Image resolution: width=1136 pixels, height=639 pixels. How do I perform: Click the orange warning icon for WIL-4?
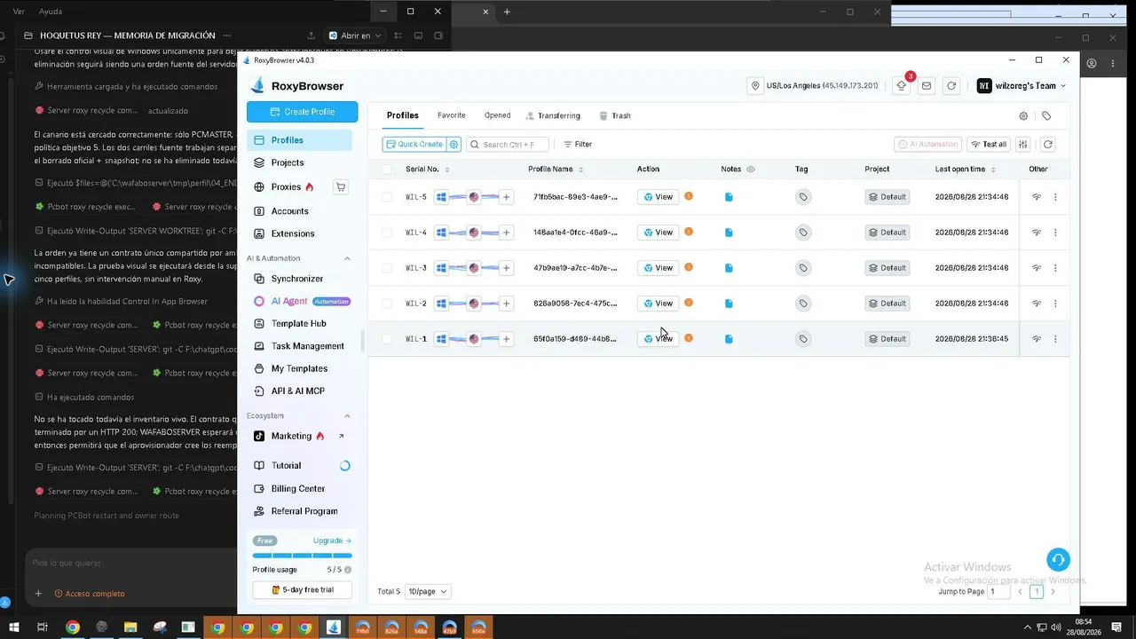[x=689, y=232]
